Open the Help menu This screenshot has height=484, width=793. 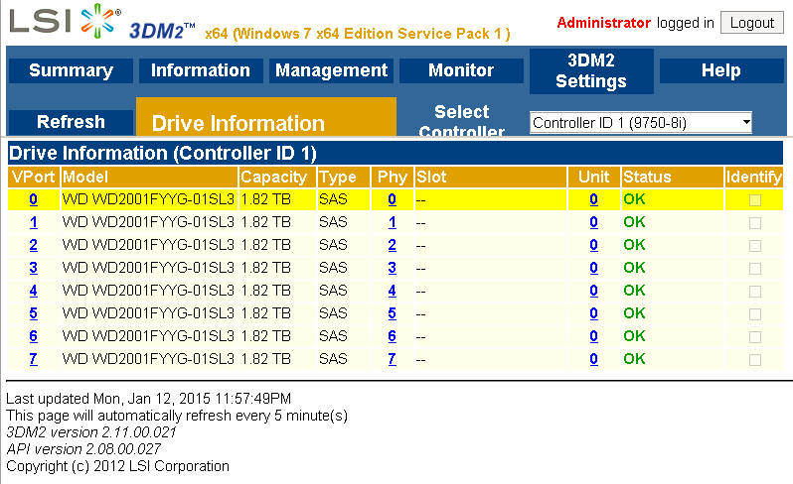pos(721,70)
